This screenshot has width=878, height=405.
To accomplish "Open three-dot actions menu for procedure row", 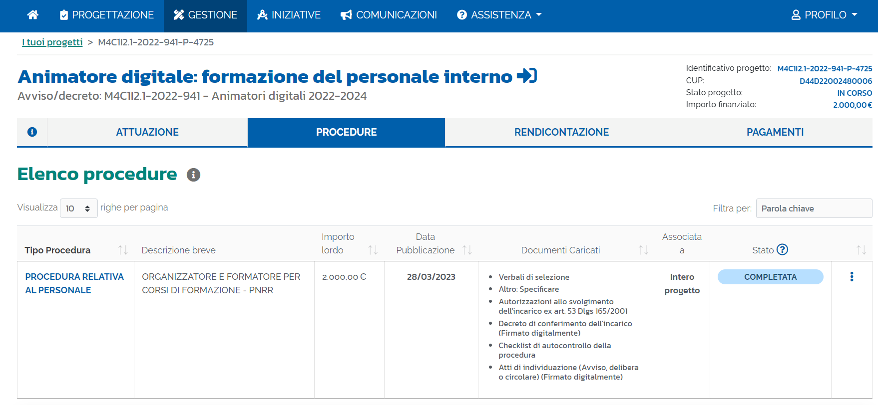I will point(852,277).
